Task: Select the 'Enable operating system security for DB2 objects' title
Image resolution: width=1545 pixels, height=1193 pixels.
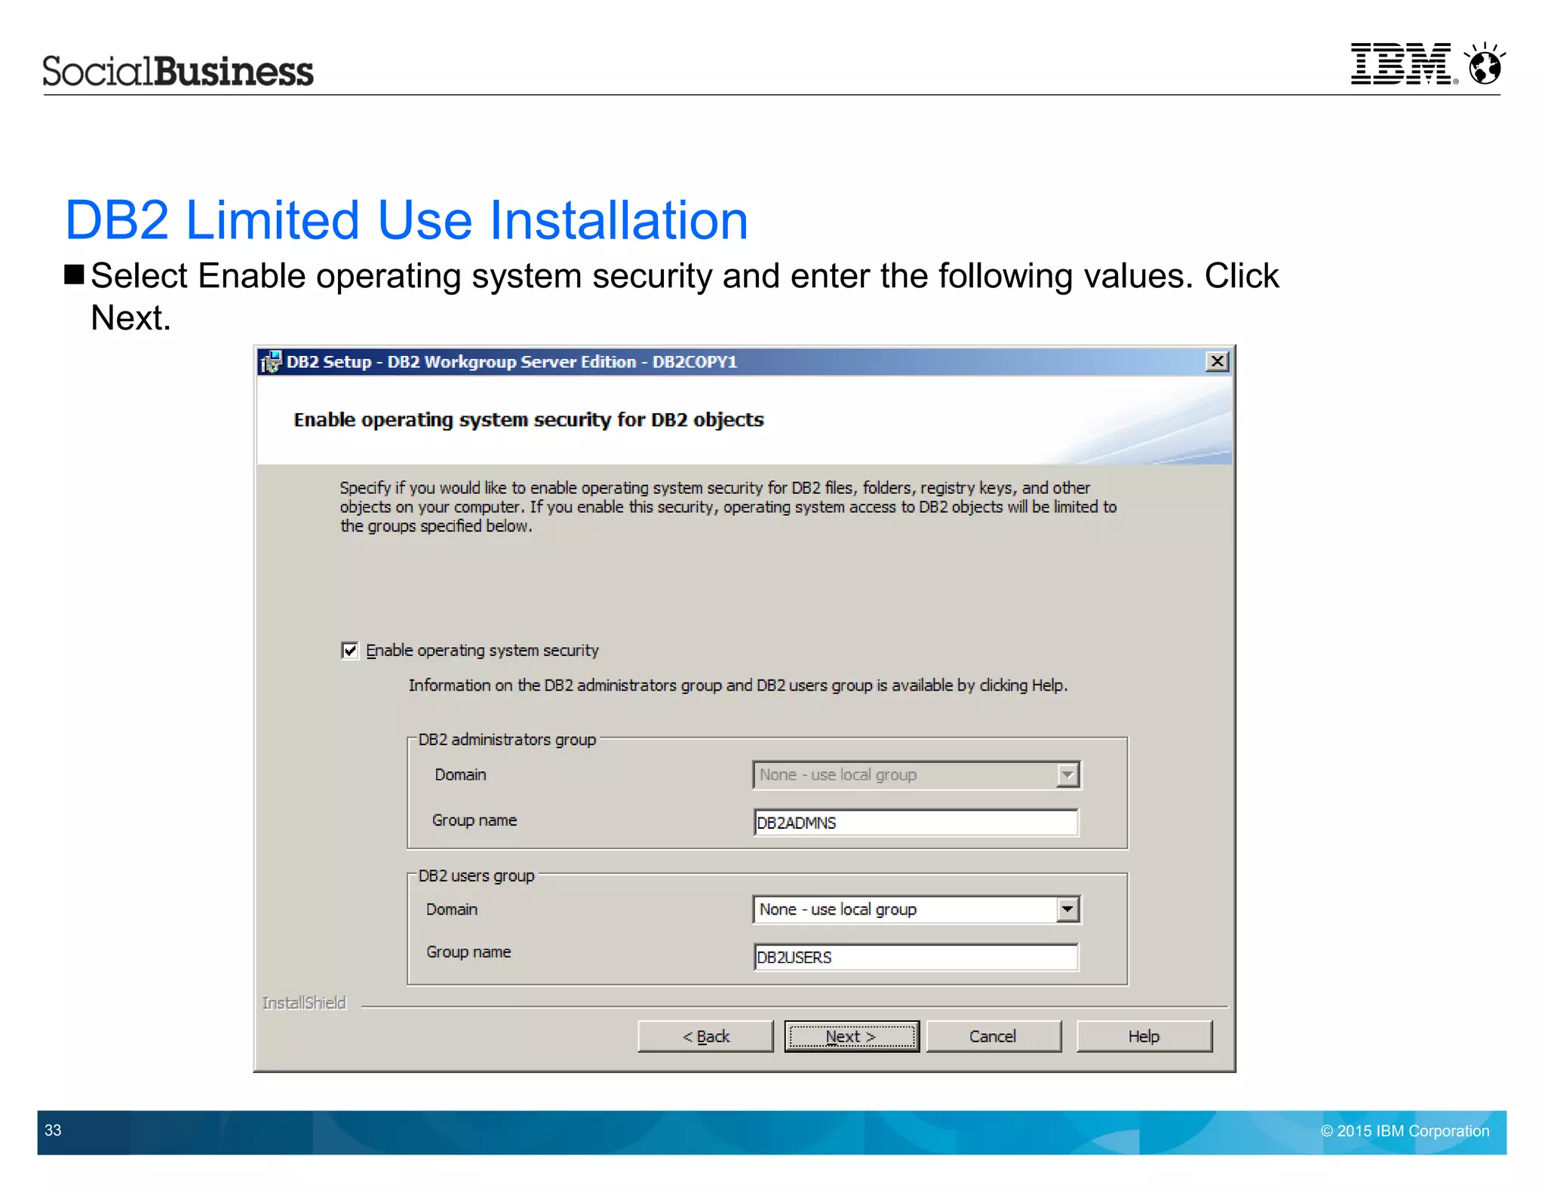Action: tap(529, 420)
